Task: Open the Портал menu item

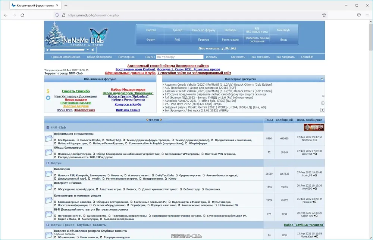Action: (x=151, y=30)
